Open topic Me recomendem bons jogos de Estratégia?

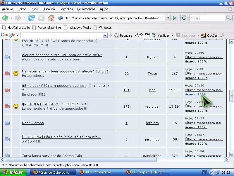[58, 71]
